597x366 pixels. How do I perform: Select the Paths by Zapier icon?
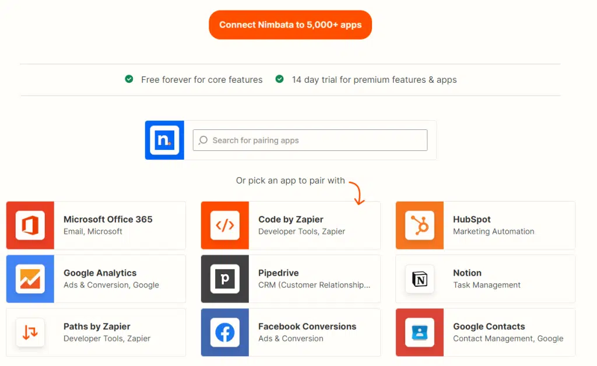pos(30,333)
